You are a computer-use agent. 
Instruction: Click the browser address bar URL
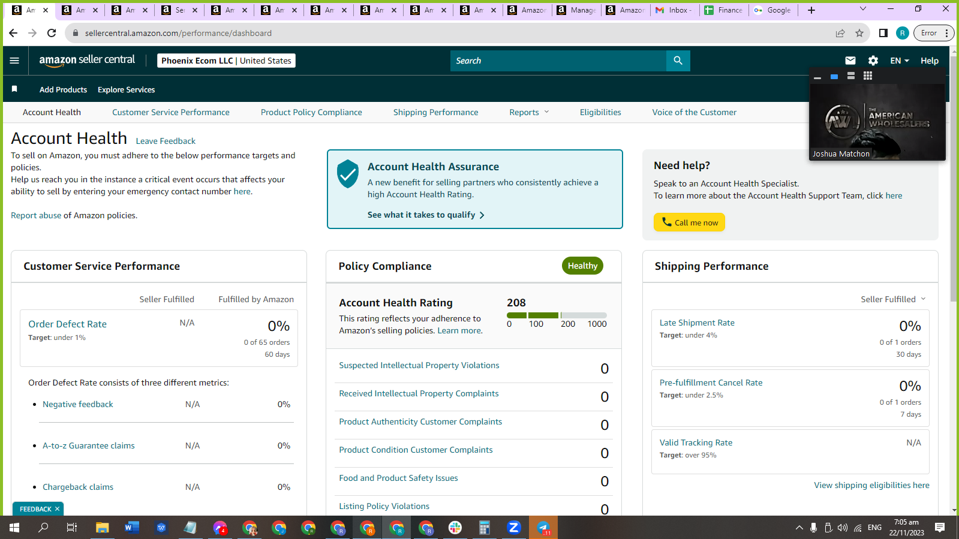(178, 33)
